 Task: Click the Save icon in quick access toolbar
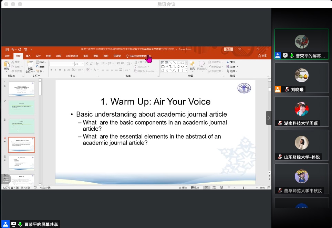click(7, 50)
